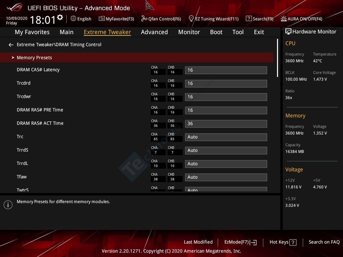This screenshot has height=257, width=343.
Task: Select the Trcdrd label
Action: 24,83
